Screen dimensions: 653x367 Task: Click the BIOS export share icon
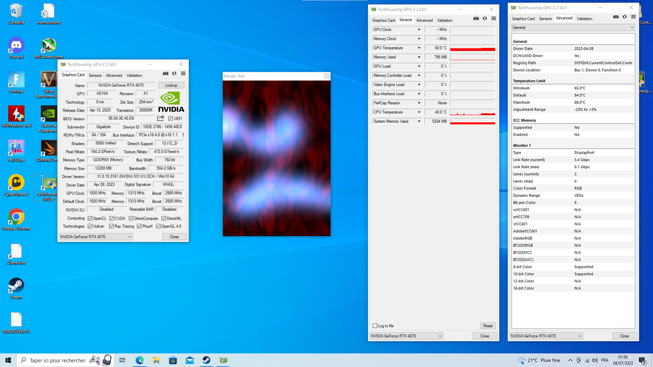click(x=161, y=118)
